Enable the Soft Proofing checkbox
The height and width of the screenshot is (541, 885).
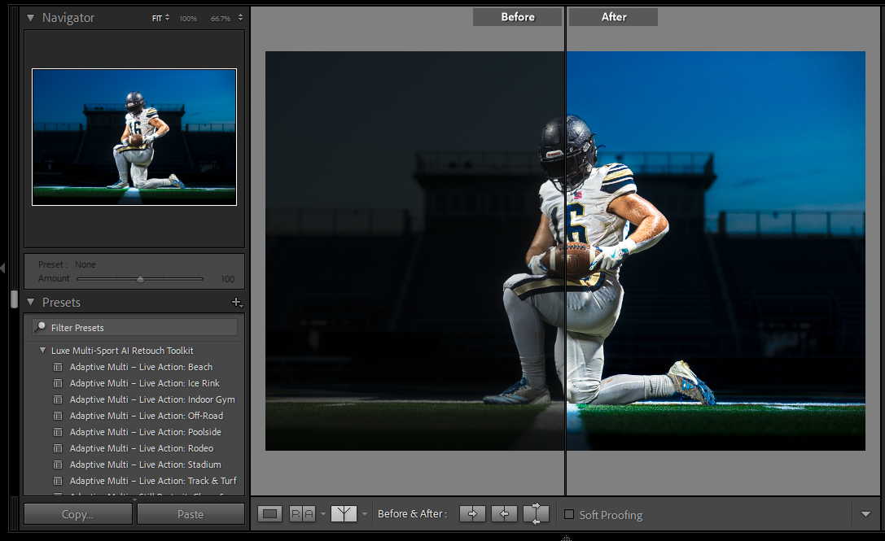[569, 514]
